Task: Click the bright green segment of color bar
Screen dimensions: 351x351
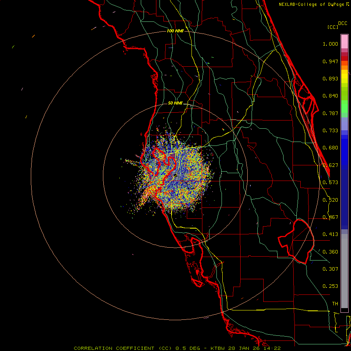Action: [x=344, y=106]
